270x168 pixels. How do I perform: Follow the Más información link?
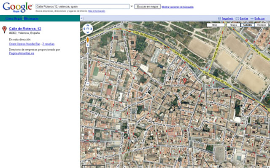97,11
